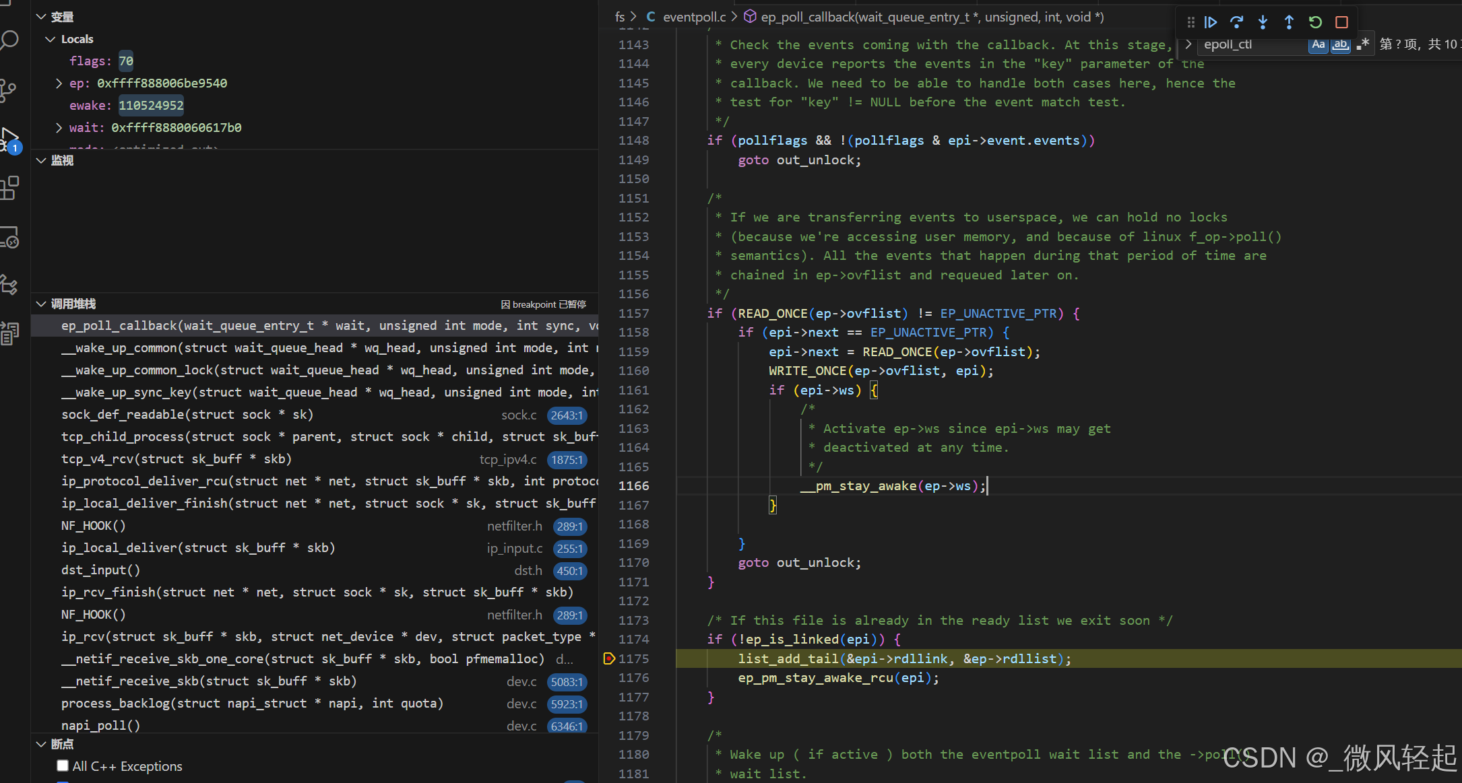This screenshot has width=1462, height=783.
Task: Click the breakpoint 已暂停 status label
Action: point(544,304)
